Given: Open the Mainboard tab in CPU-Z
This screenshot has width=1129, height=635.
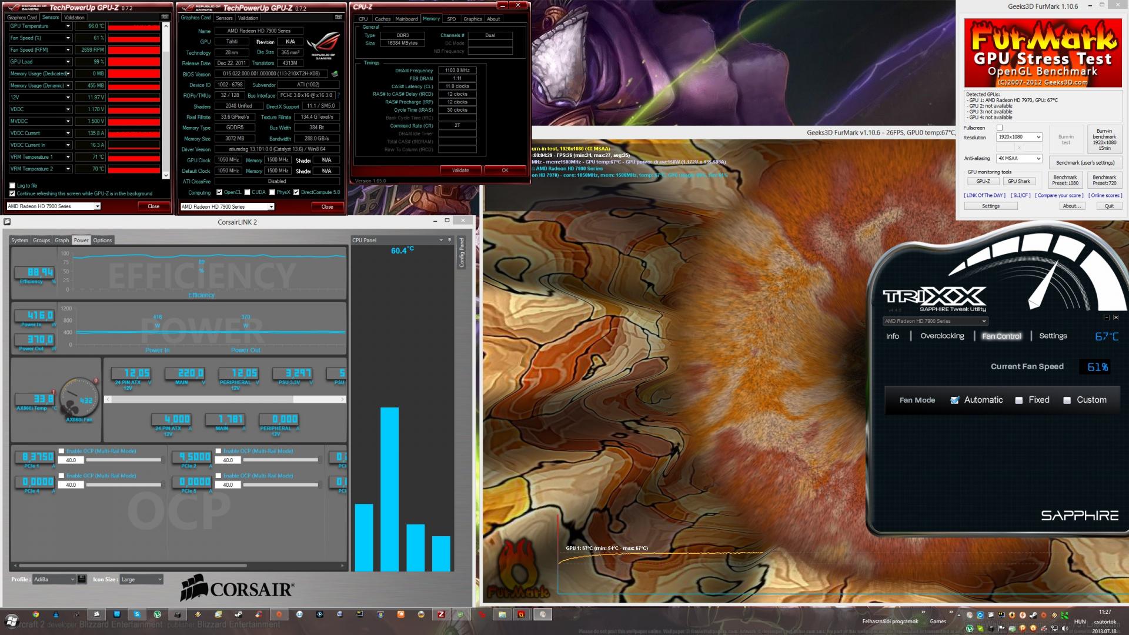Looking at the screenshot, I should [406, 19].
